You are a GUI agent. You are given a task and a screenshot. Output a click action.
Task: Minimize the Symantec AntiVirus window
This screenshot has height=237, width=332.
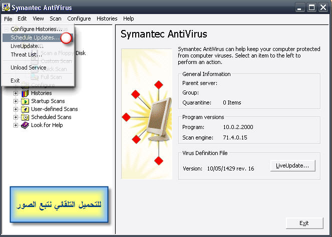[x=299, y=8]
